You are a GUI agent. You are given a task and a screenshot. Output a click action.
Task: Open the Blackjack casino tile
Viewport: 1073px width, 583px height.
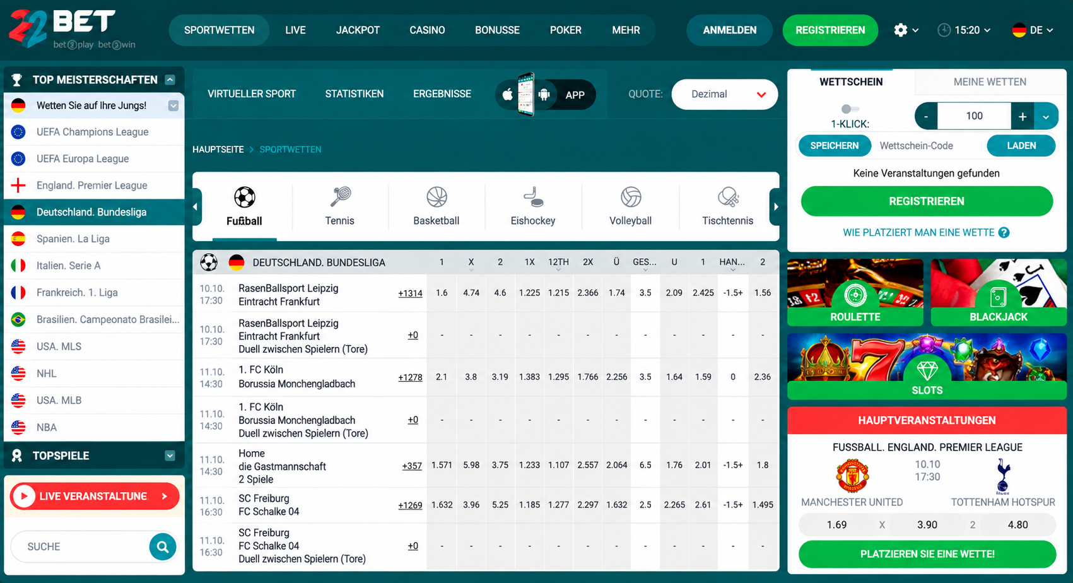(999, 292)
